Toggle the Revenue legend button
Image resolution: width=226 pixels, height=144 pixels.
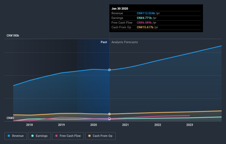pyautogui.click(x=16, y=136)
